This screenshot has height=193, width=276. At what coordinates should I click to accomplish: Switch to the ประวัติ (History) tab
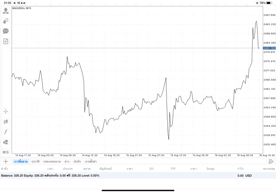click(x=35, y=161)
